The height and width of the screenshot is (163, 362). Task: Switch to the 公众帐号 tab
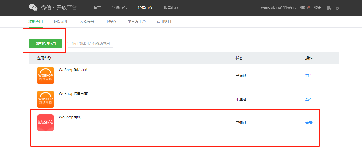tap(87, 22)
